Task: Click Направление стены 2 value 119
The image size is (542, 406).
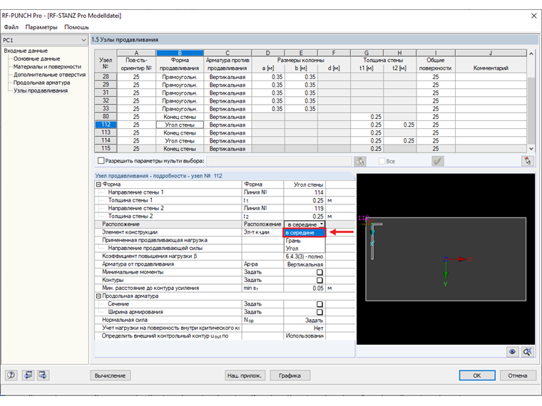Action: pyautogui.click(x=305, y=208)
